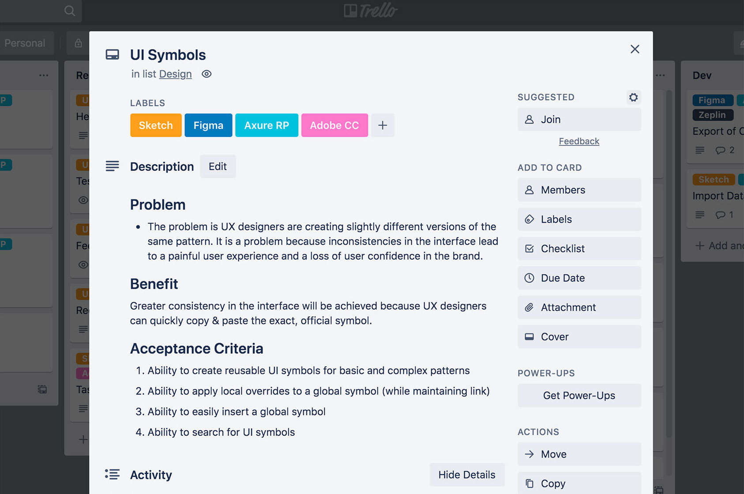
Task: Click the Activity list icon
Action: click(112, 475)
